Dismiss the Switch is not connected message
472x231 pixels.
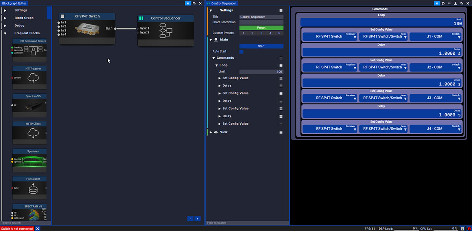click(x=37, y=229)
